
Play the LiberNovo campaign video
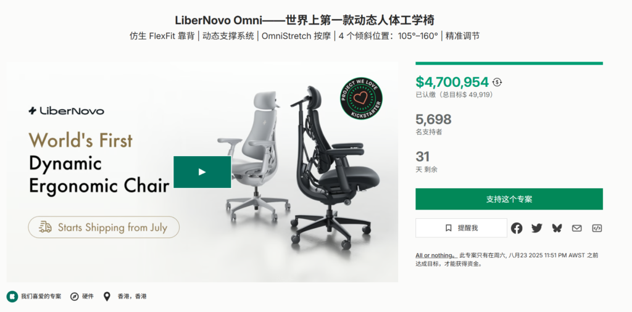[202, 172]
